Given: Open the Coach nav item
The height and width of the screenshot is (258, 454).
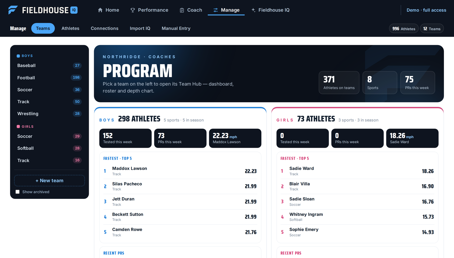Looking at the screenshot, I should [x=191, y=10].
